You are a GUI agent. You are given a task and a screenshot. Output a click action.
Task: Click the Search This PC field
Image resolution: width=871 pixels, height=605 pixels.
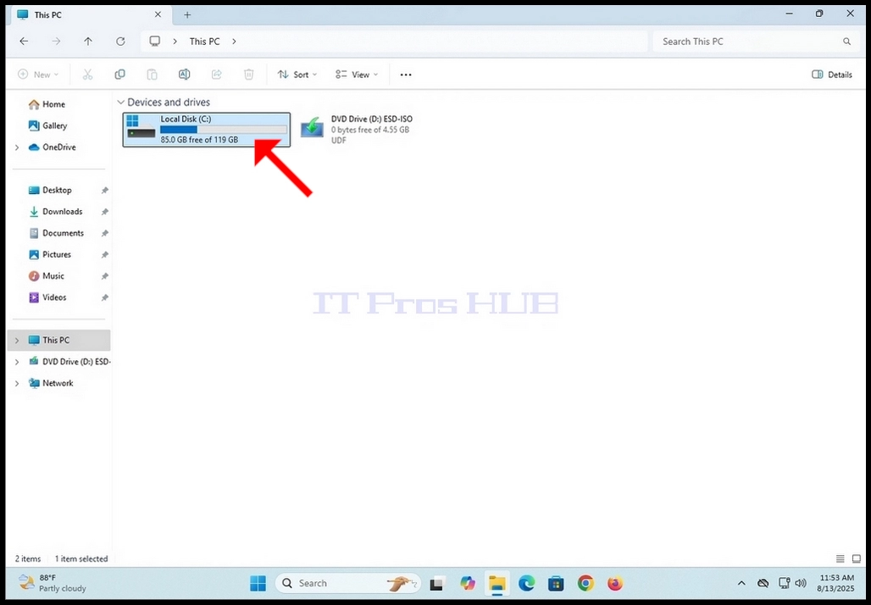coord(756,42)
